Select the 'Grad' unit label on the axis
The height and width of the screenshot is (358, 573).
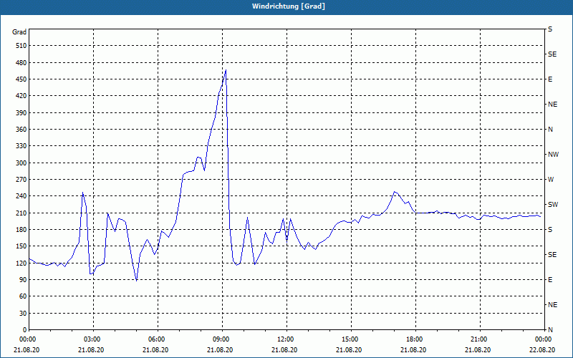[19, 32]
